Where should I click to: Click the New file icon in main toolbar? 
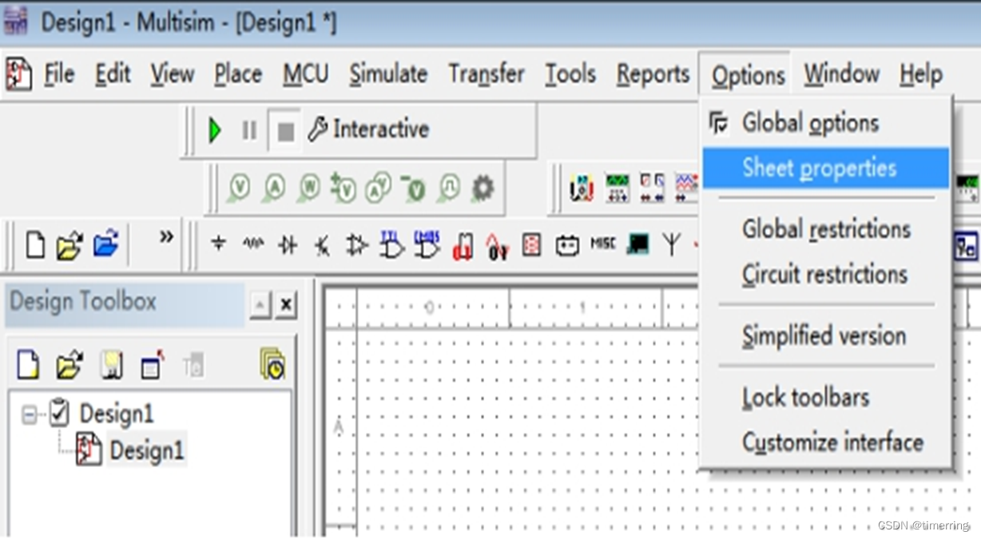[35, 245]
